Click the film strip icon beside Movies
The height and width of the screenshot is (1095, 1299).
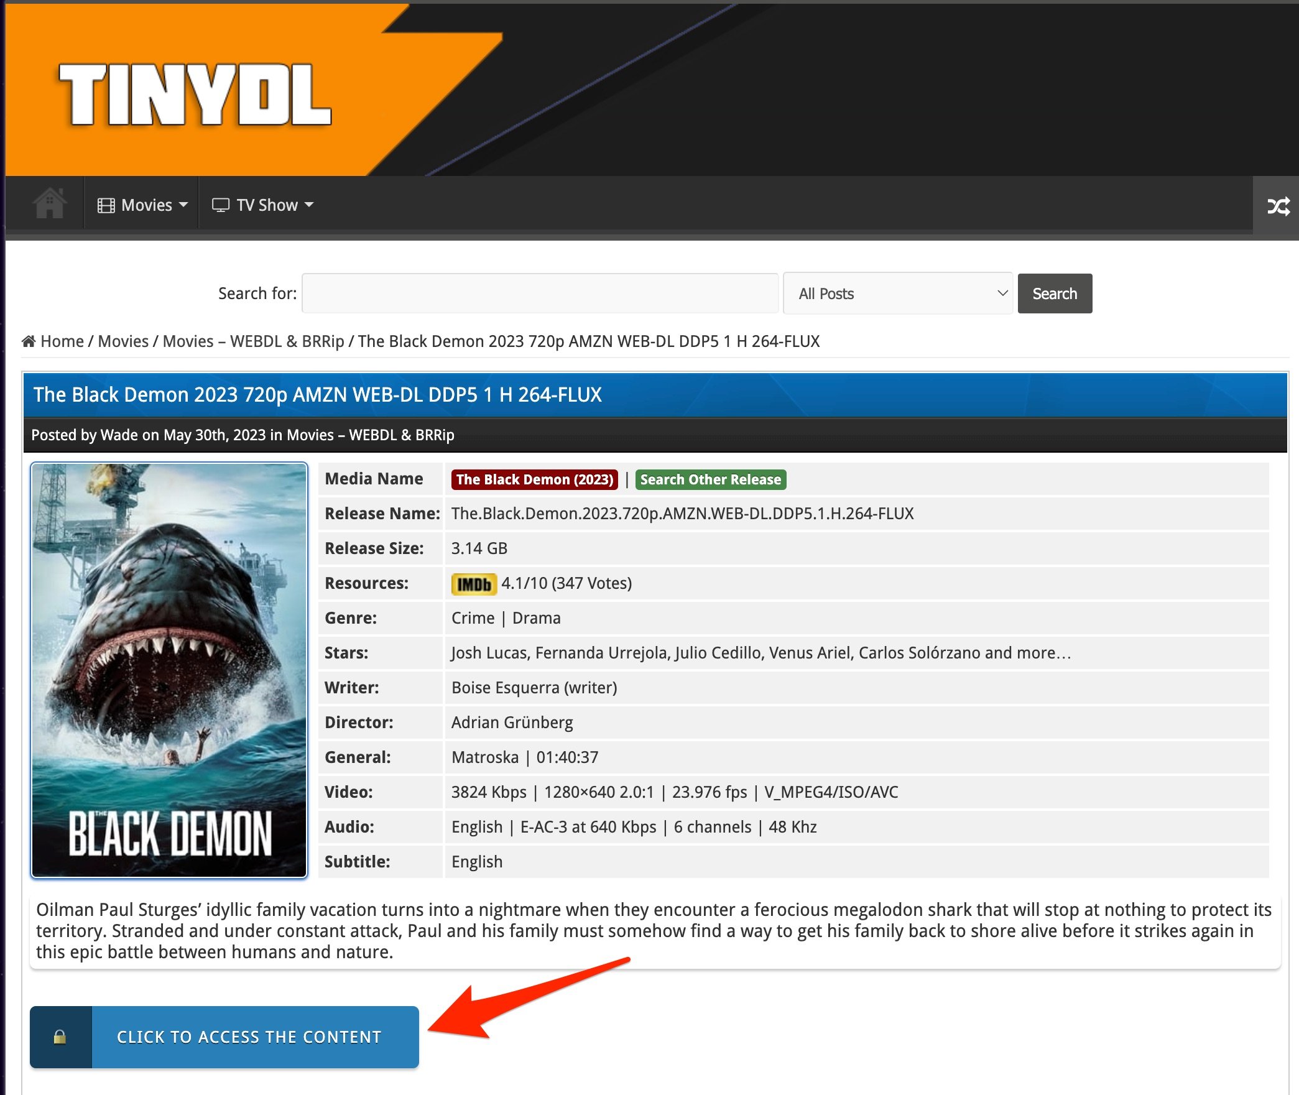[x=106, y=206]
